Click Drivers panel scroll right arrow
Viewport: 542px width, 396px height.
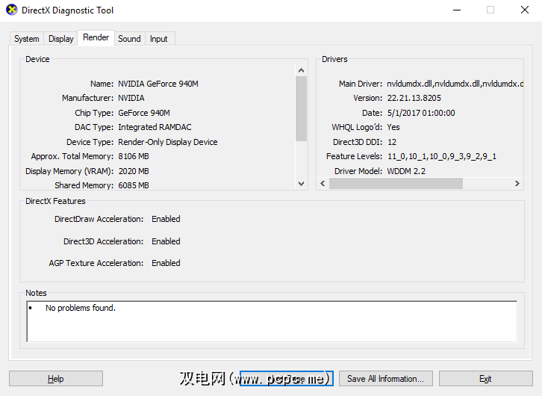click(x=517, y=183)
